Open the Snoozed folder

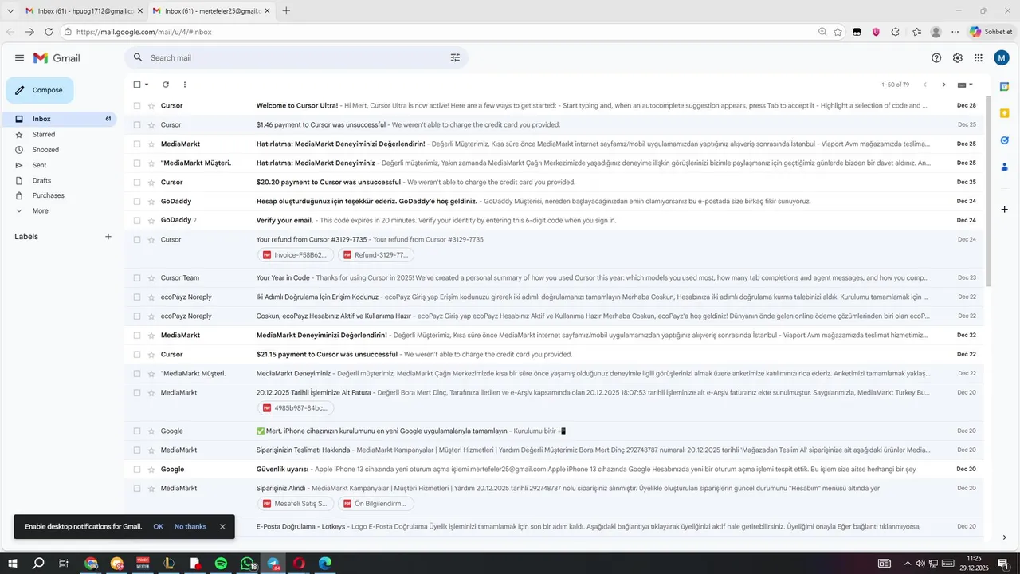(x=61, y=150)
